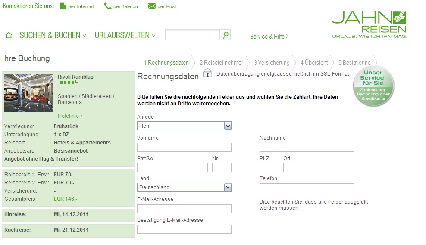Focus the E-Mail-Adresse input field
The image size is (426, 245).
[184, 208]
